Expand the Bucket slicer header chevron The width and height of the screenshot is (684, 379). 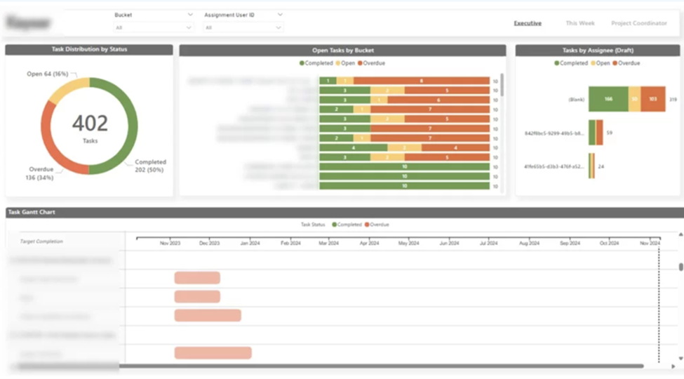pos(190,14)
